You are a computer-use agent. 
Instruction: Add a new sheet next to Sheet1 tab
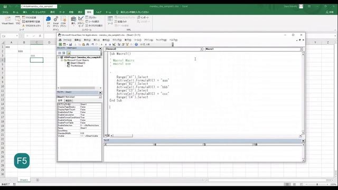pyautogui.click(x=37, y=180)
